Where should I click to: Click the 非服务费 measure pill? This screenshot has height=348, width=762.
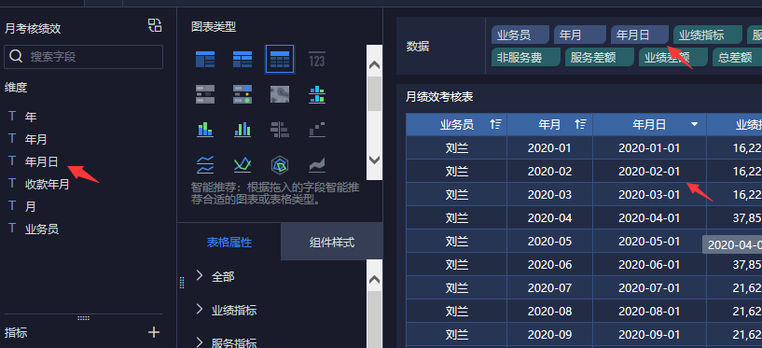click(526, 57)
